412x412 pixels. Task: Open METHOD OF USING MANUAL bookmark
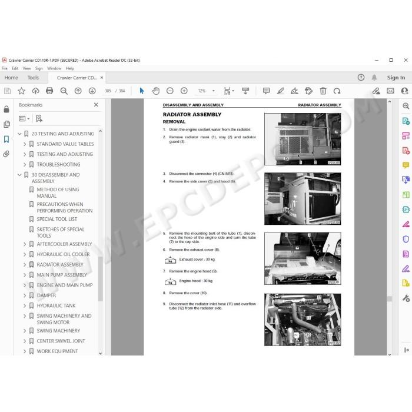coord(58,192)
